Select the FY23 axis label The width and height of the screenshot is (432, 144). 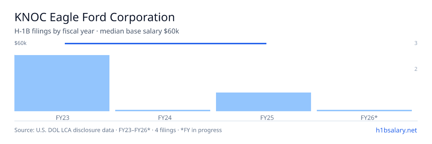click(63, 117)
